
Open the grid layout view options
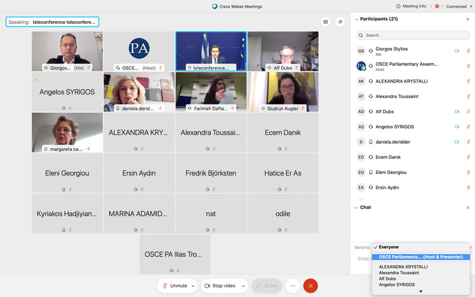(x=325, y=22)
